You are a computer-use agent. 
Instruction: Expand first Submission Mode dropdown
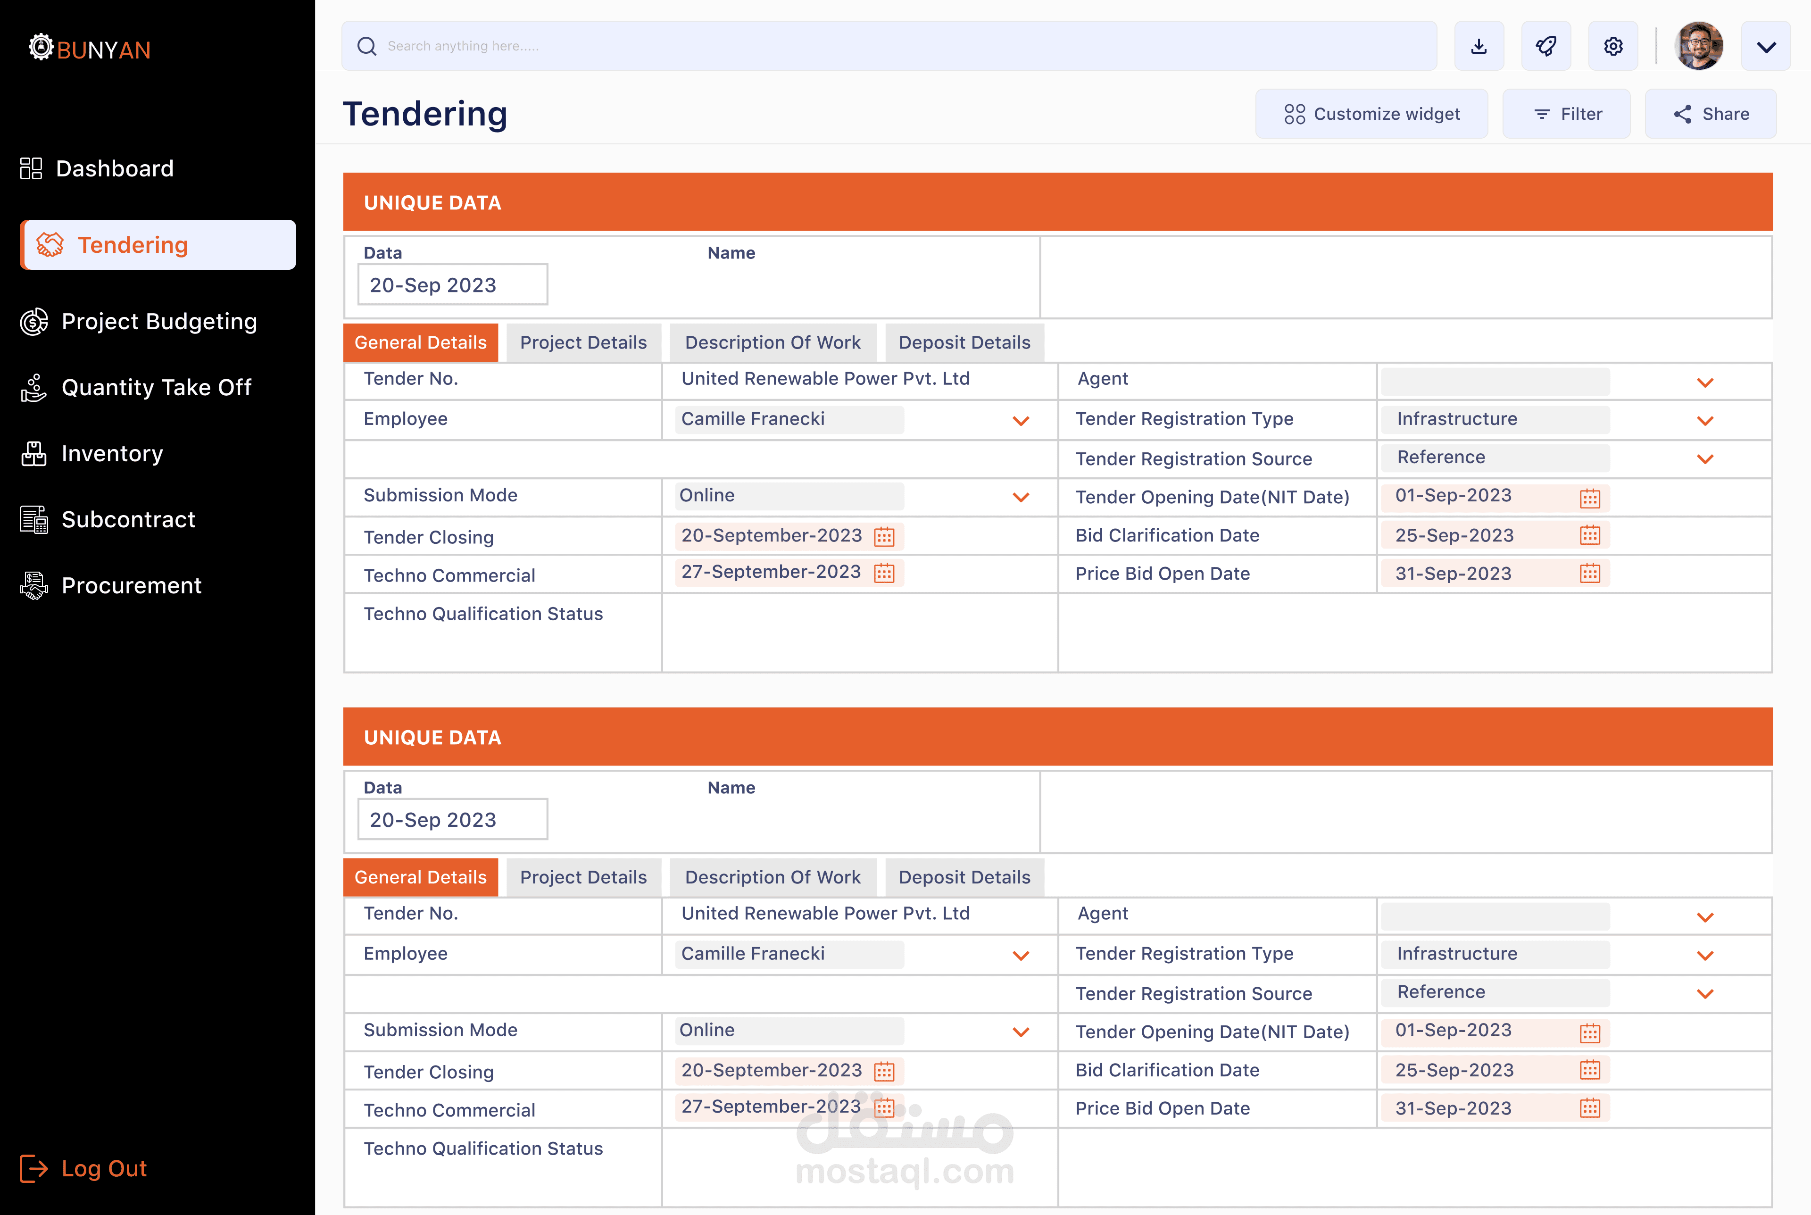coord(1021,498)
